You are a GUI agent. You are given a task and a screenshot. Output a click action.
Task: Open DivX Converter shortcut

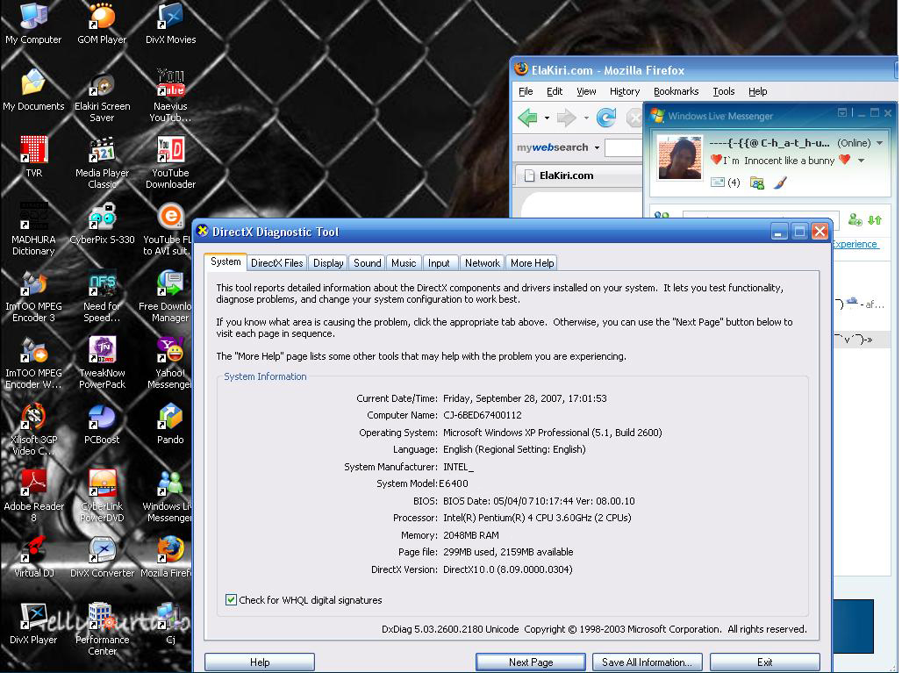click(x=102, y=557)
